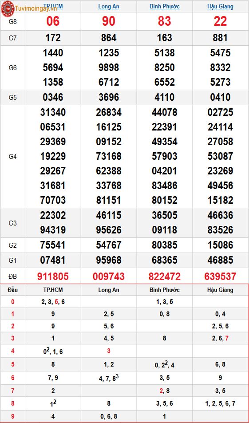This screenshot has width=249, height=423.
Task: Select TP.HCM special prize 911805
Action: tap(53, 276)
